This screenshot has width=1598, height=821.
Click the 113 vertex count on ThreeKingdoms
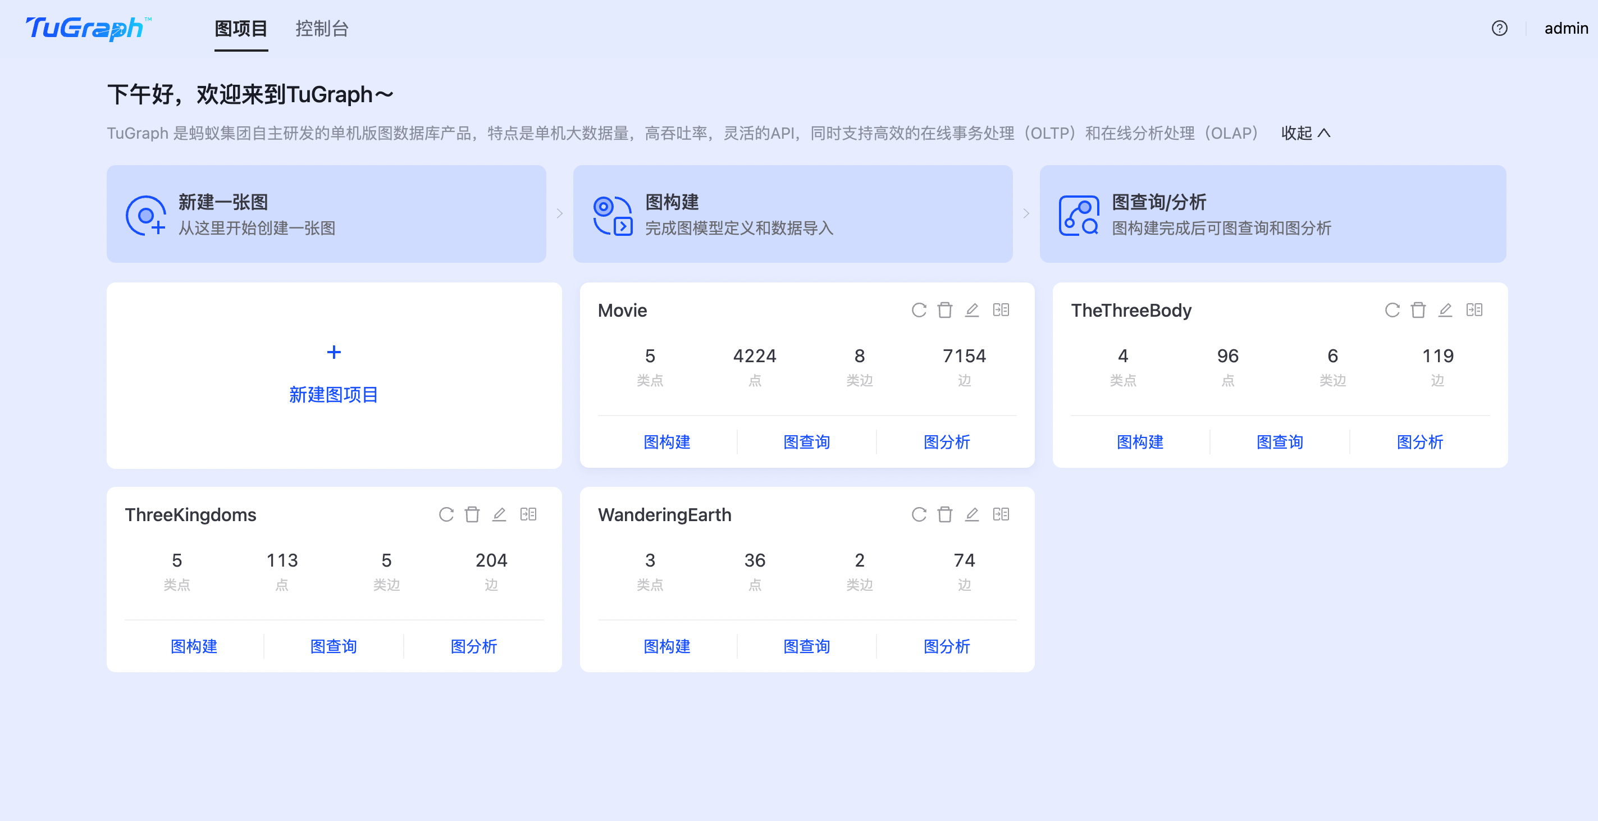point(282,560)
